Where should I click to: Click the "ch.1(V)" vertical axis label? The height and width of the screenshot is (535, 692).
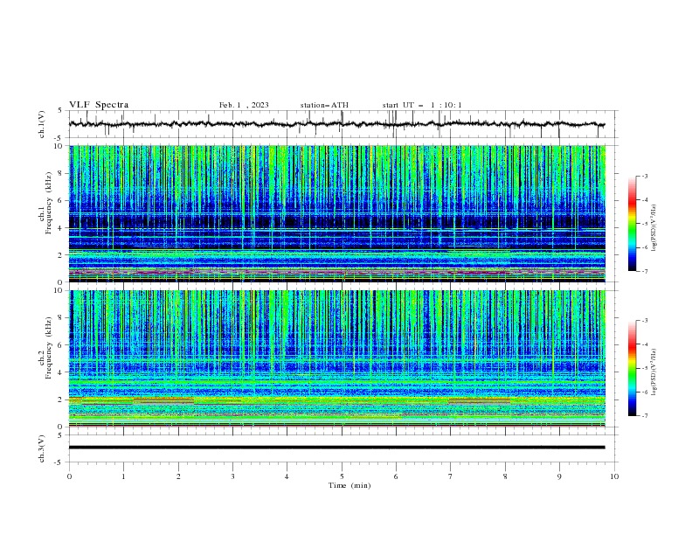coord(42,124)
